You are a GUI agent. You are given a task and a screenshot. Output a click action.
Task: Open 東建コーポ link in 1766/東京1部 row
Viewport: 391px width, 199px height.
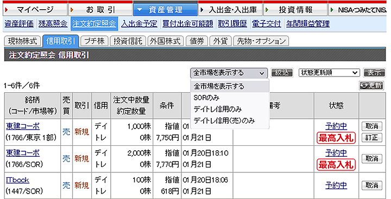(23, 126)
